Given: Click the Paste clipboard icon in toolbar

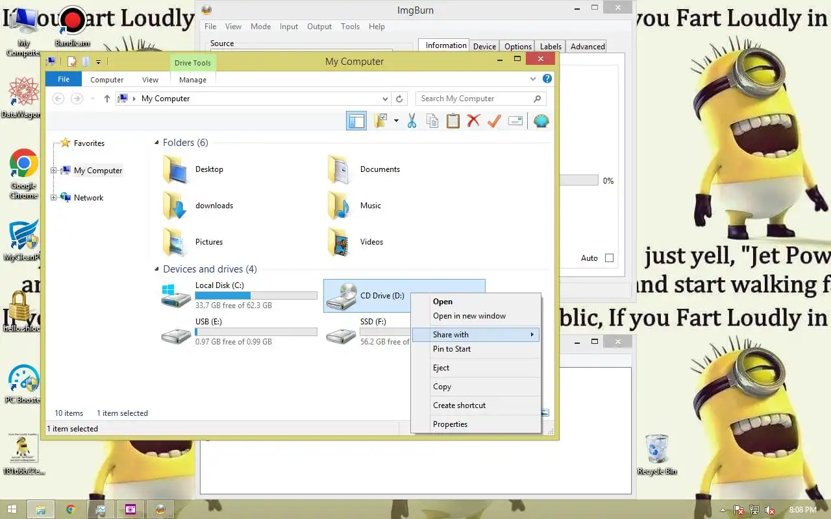Looking at the screenshot, I should click(x=453, y=121).
